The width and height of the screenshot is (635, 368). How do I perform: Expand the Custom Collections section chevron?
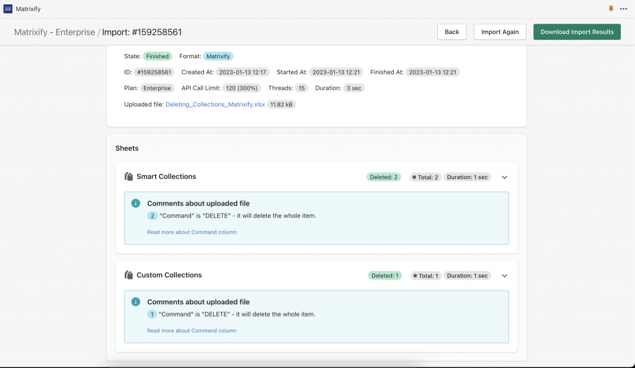[x=504, y=275]
